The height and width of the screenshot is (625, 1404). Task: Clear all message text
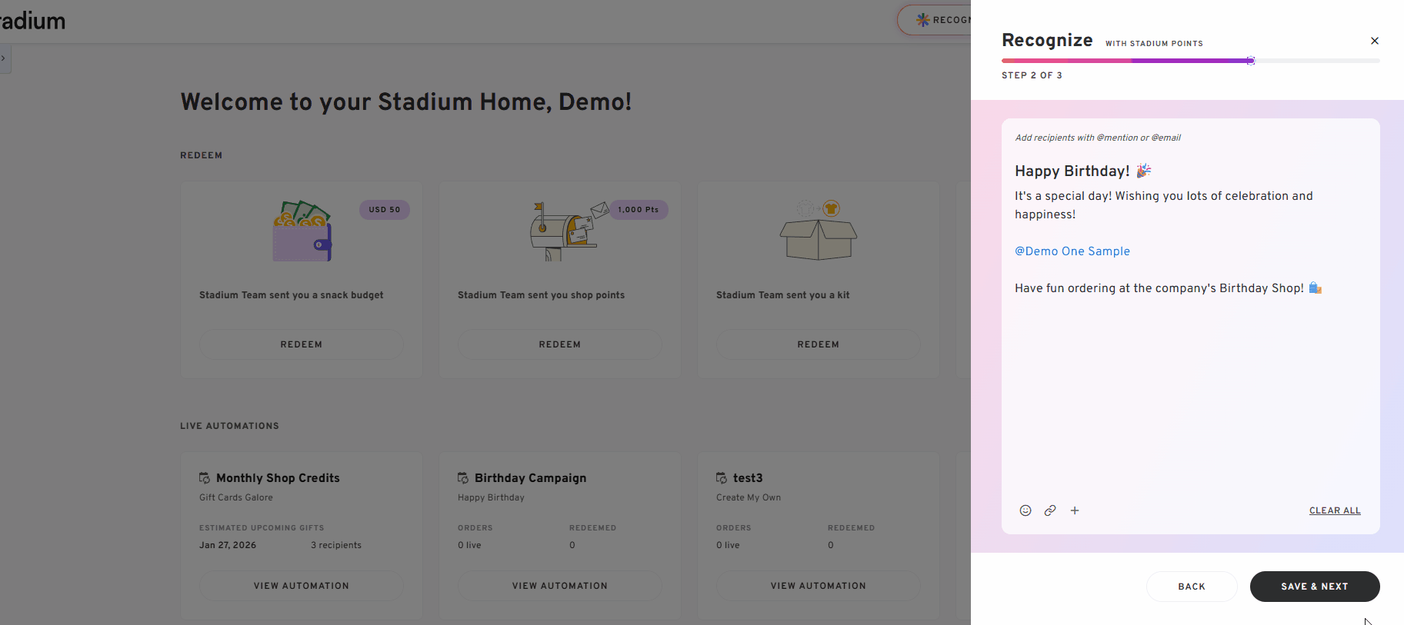click(x=1335, y=510)
